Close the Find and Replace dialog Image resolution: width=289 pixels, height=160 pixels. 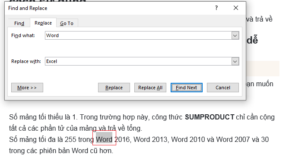click(236, 8)
